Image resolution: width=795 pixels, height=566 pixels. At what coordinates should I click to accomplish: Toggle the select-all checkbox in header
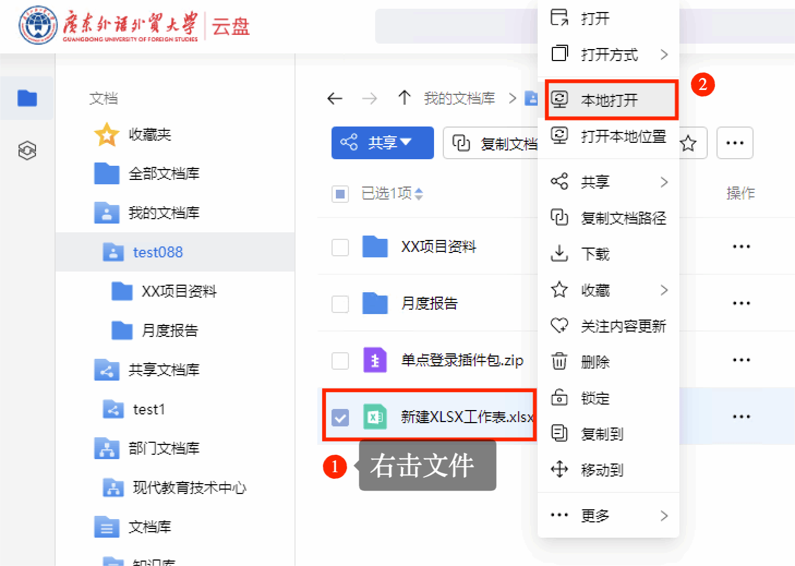click(340, 194)
